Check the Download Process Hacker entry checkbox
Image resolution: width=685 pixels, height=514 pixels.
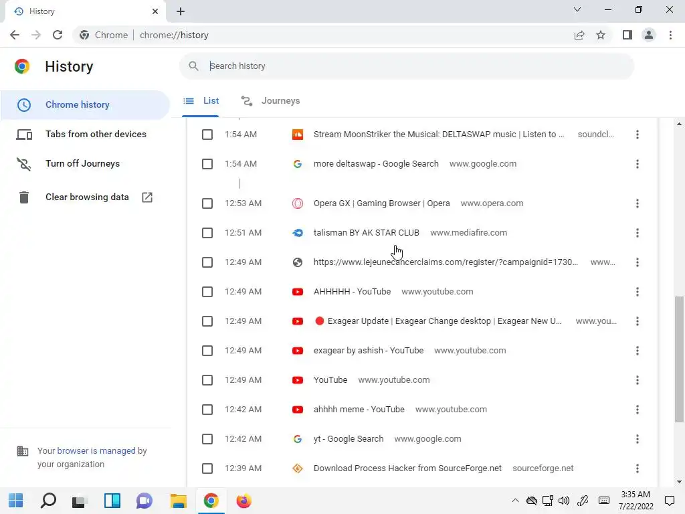click(x=207, y=468)
